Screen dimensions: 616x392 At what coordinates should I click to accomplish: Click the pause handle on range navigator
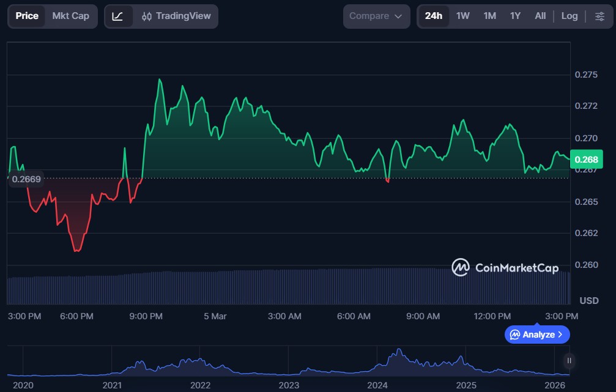click(570, 361)
